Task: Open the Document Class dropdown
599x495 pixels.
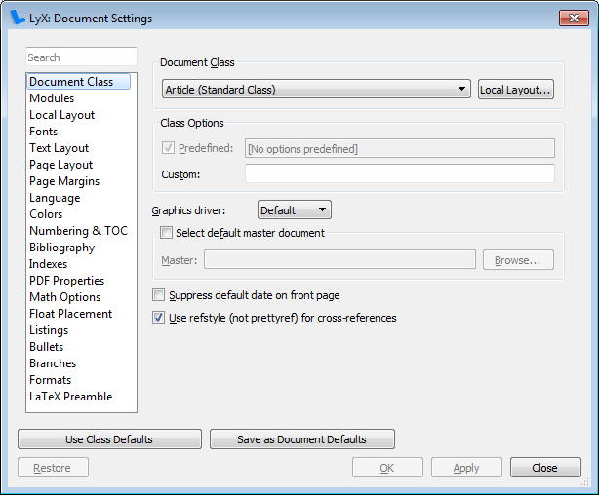Action: [x=316, y=90]
